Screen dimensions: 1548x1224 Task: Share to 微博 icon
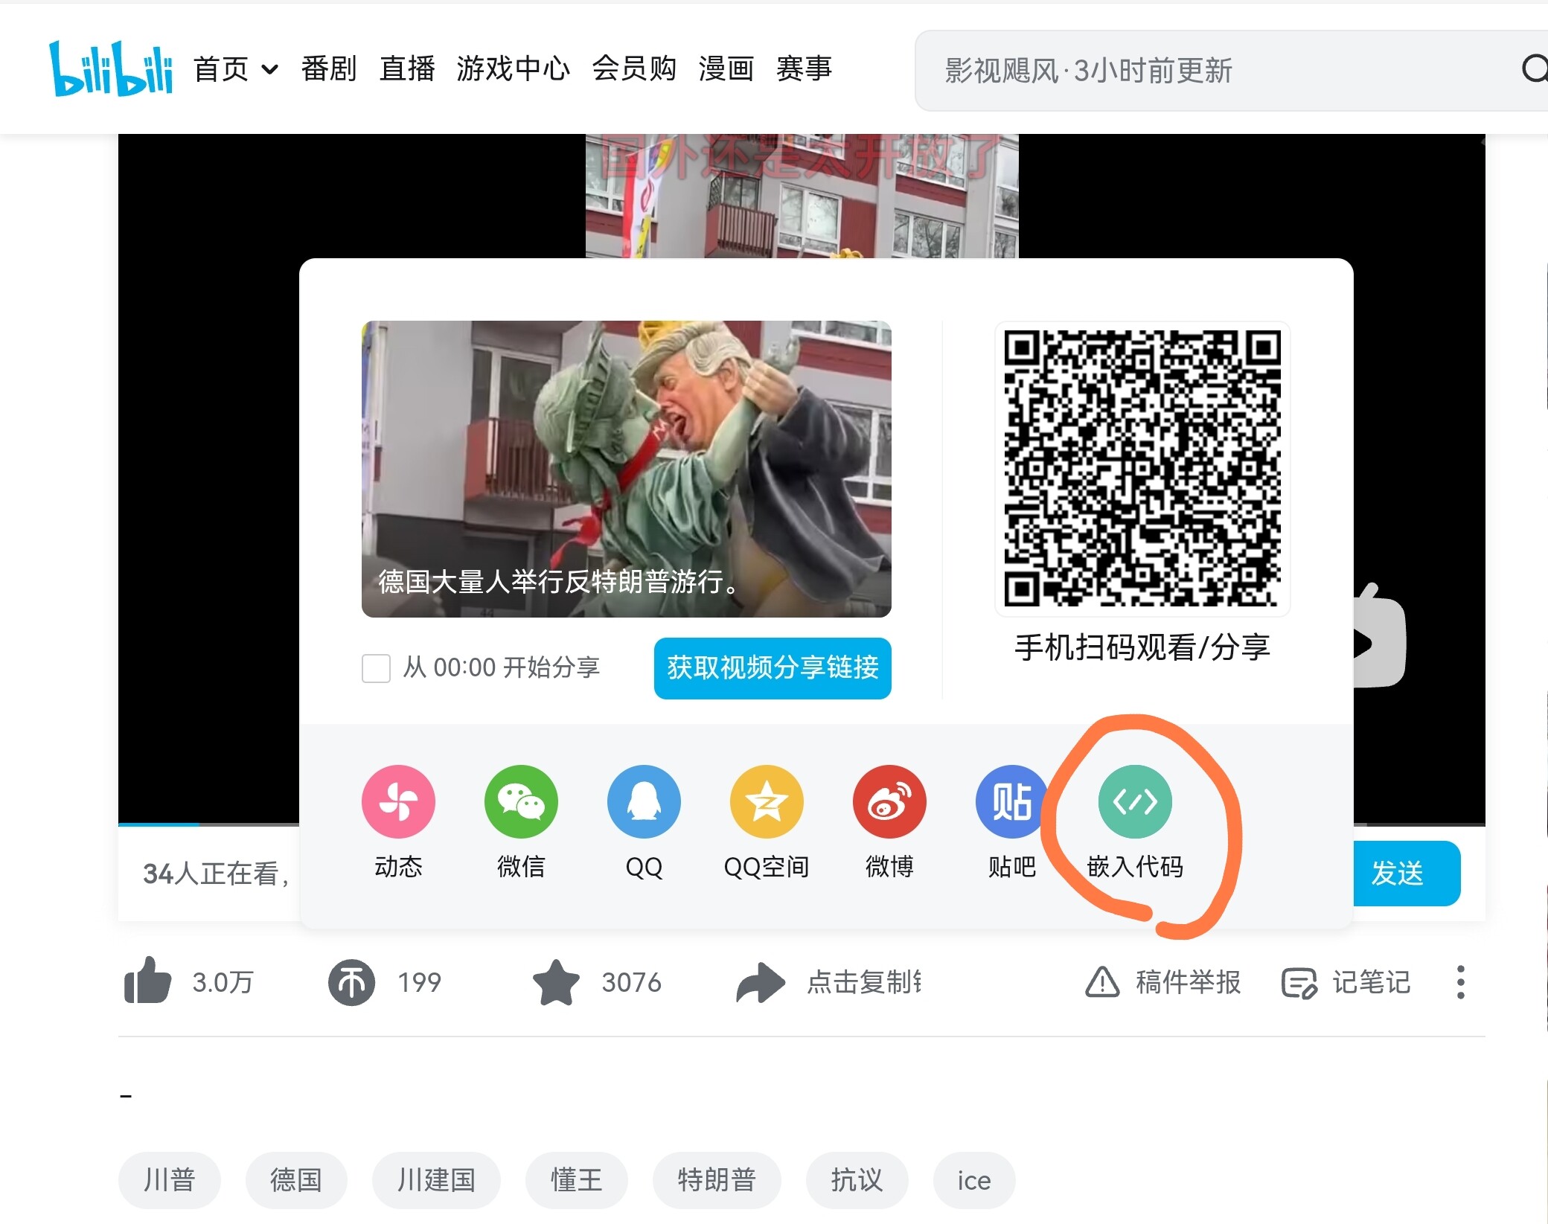point(889,802)
